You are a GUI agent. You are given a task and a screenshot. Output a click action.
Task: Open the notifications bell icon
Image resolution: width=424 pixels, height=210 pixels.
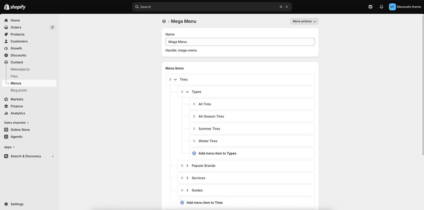(x=381, y=7)
